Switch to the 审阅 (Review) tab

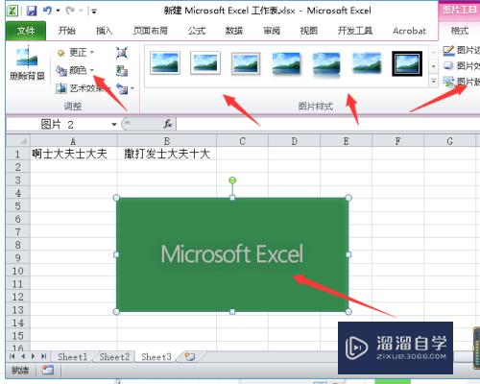(x=272, y=31)
